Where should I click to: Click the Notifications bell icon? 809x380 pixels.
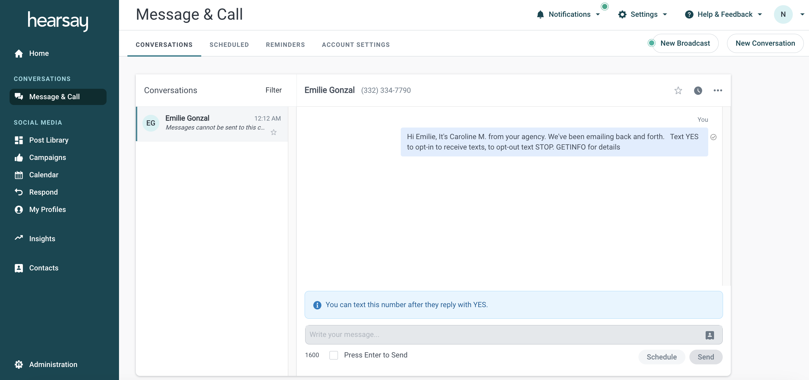point(540,14)
